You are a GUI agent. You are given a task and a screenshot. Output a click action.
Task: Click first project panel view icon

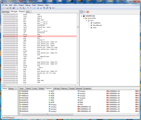click(x=82, y=12)
